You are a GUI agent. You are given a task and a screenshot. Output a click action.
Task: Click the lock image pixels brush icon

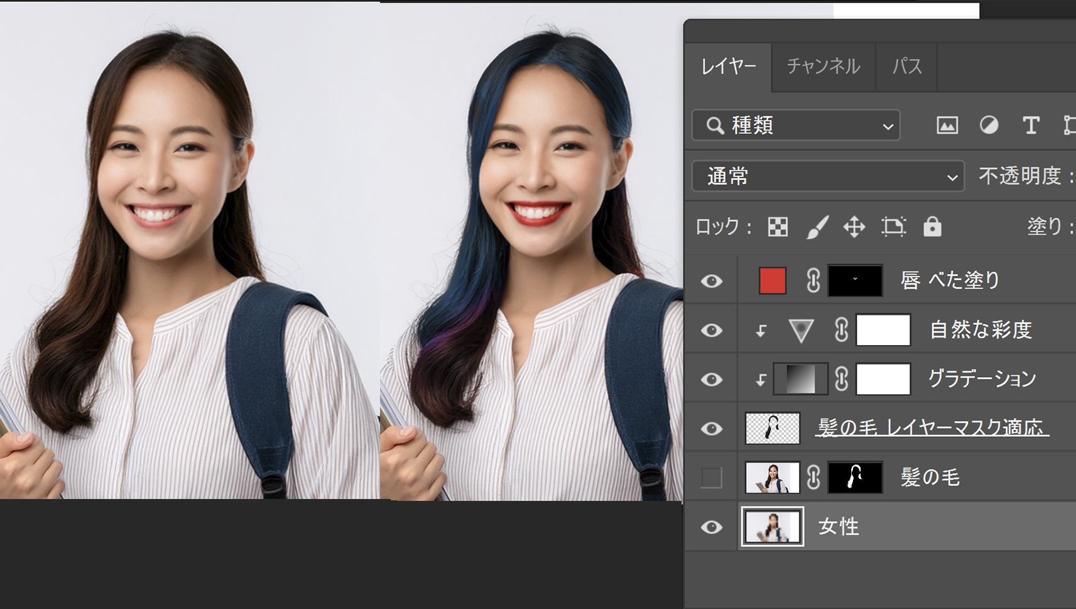(817, 227)
